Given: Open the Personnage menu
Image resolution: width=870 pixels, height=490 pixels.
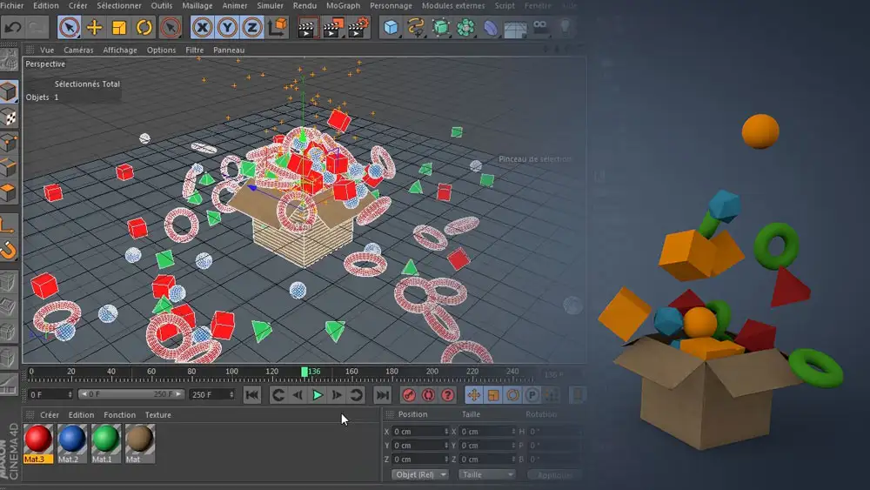Looking at the screenshot, I should coord(391,5).
